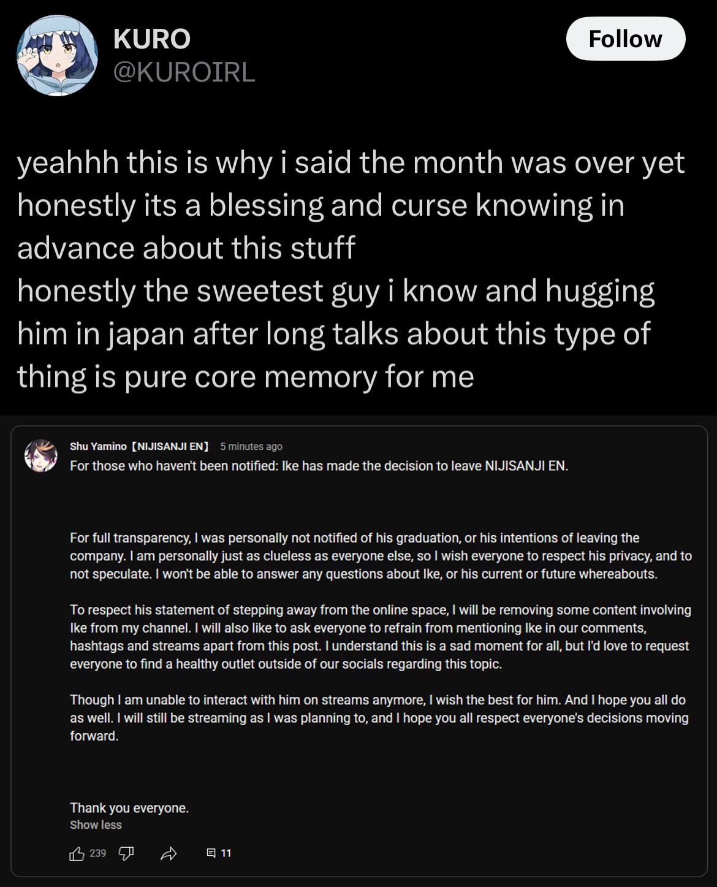The width and height of the screenshot is (717, 887).
Task: Open Shu Yamino's channel avatar
Action: tap(40, 455)
